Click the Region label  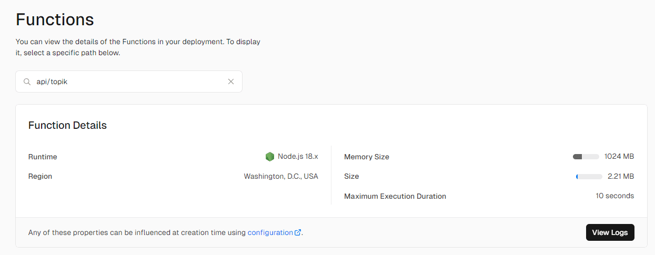pos(40,177)
